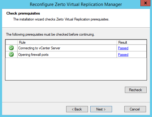Open Passed result for Opening firewall ports
152x117 pixels.
123,55
